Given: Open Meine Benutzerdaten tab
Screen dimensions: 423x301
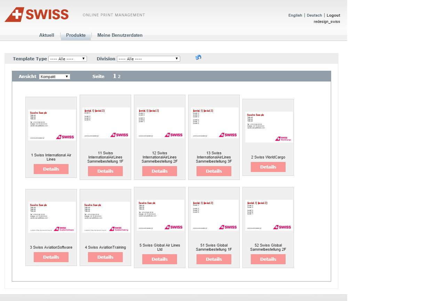Looking at the screenshot, I should [120, 35].
